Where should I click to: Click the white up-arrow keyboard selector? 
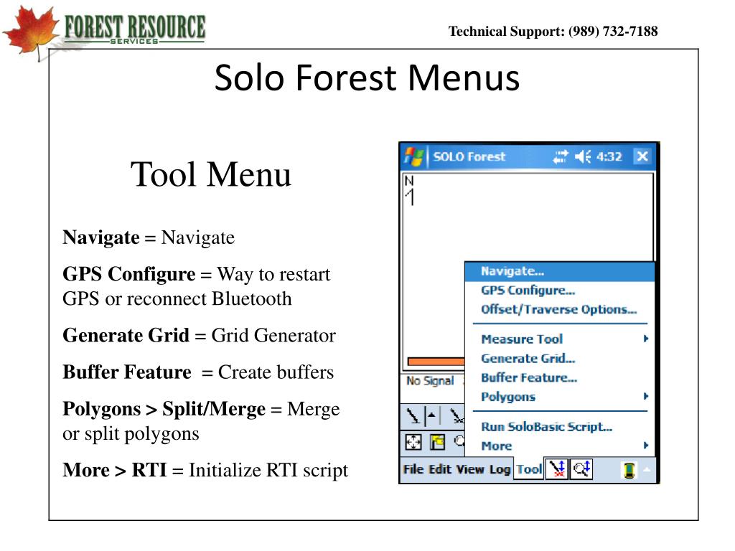click(x=647, y=469)
